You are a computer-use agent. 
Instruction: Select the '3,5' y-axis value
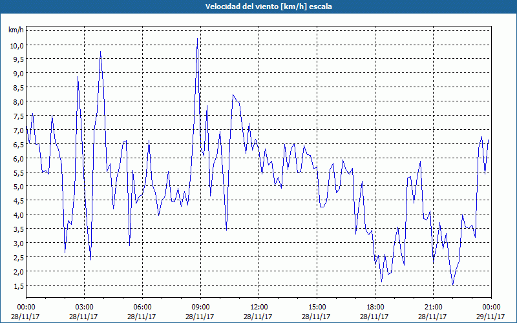tap(18, 229)
